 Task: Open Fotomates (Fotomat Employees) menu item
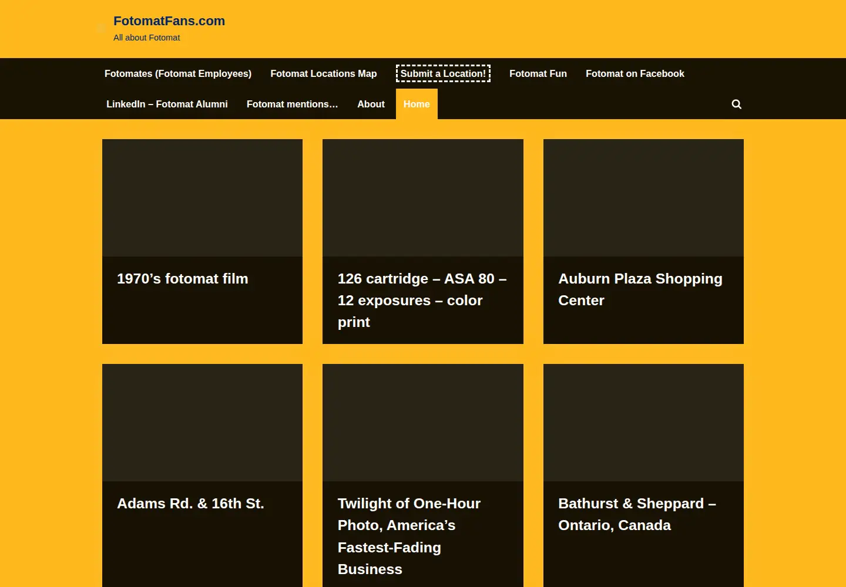tap(178, 73)
